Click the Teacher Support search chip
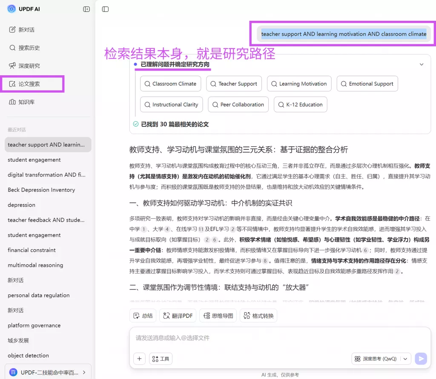Screen dimensions: 436x379 tap(234, 84)
